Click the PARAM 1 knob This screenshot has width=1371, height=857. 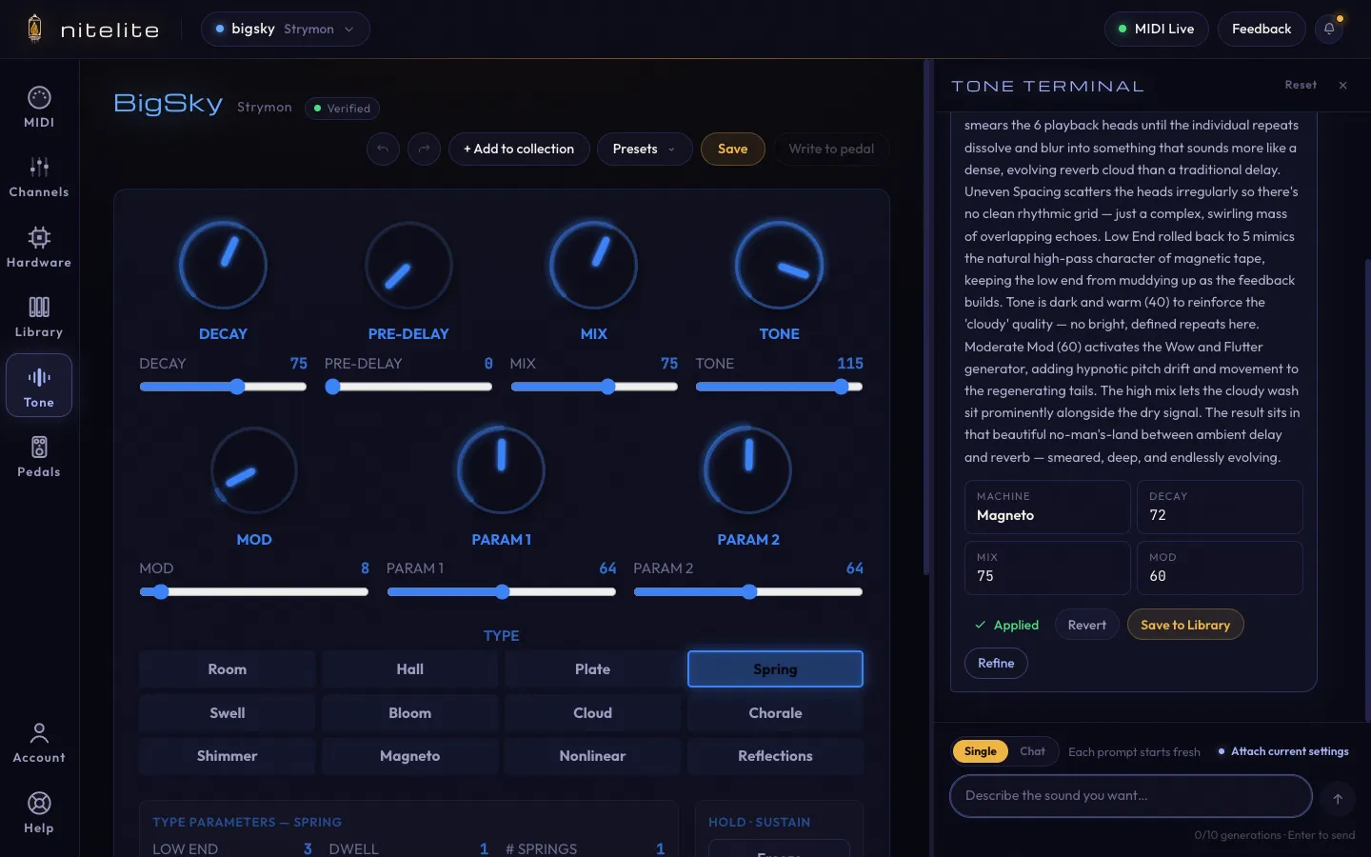point(501,470)
